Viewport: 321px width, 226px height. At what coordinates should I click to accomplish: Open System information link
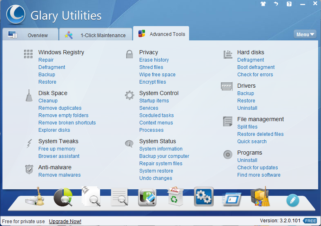click(161, 149)
